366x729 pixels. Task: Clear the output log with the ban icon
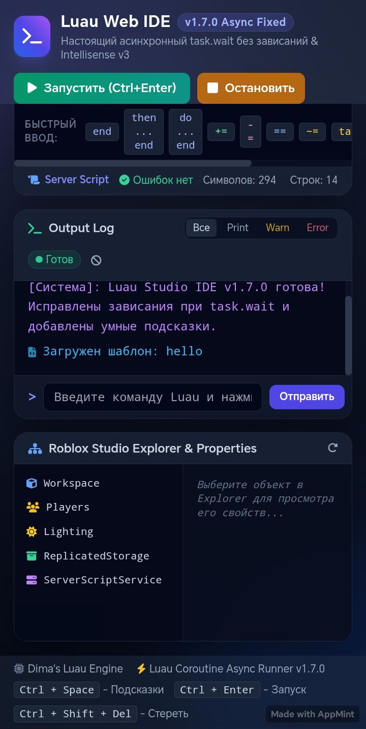[96, 260]
